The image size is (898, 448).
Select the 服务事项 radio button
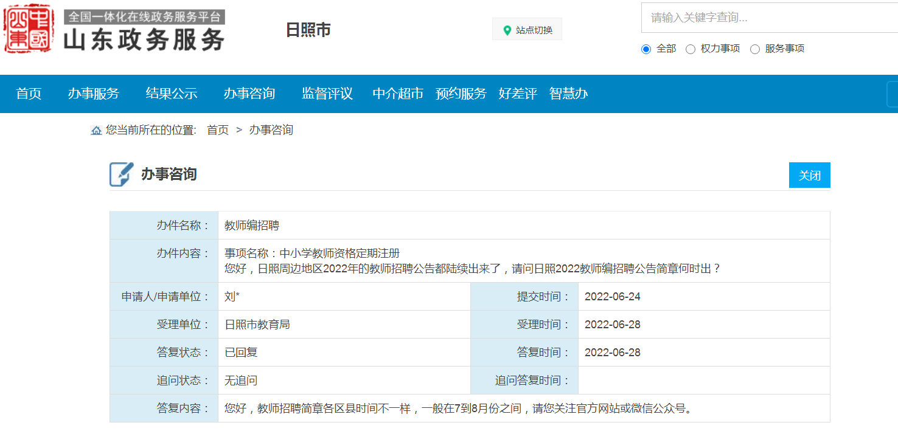click(x=755, y=49)
